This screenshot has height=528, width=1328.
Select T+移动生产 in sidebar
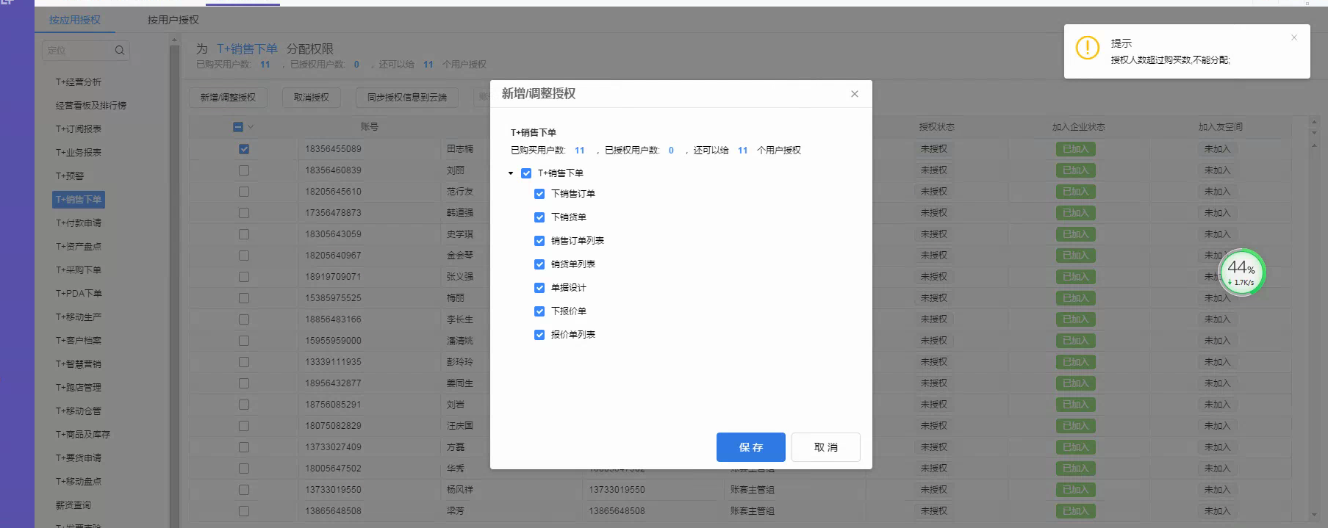79,317
